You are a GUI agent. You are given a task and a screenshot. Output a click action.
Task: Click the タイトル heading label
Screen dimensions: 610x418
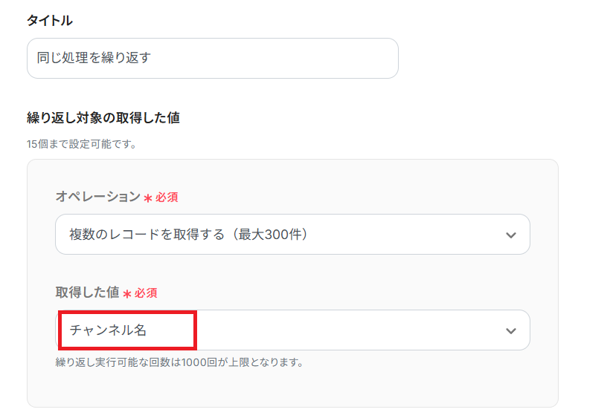coord(49,21)
